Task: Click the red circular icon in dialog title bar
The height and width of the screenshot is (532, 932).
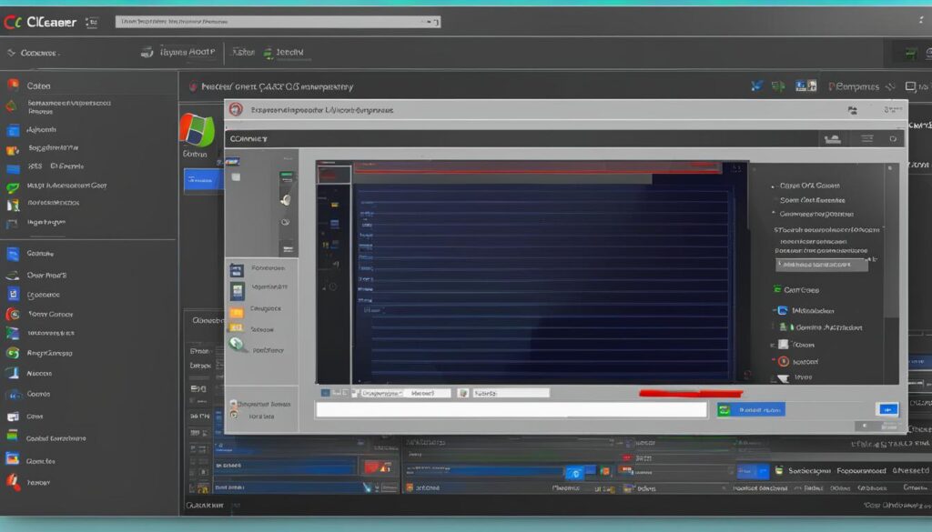Action: tap(236, 109)
